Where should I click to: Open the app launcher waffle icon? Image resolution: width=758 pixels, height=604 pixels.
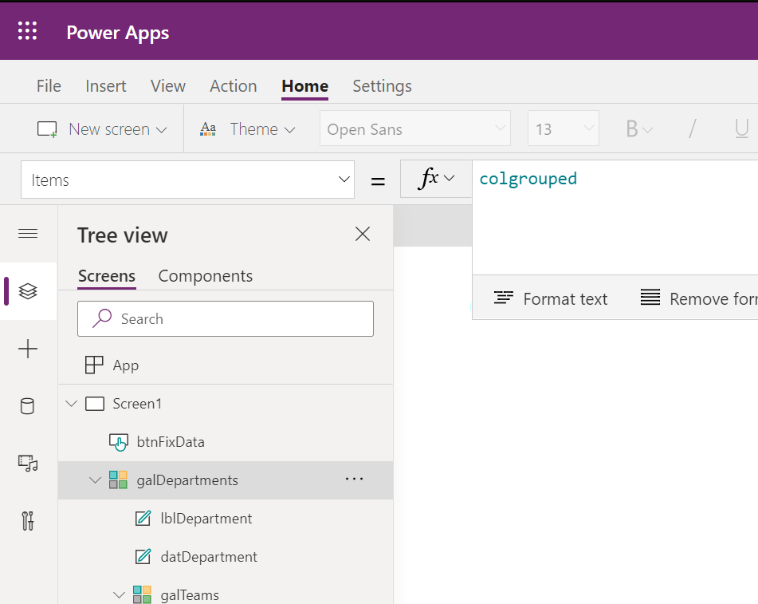(x=28, y=31)
